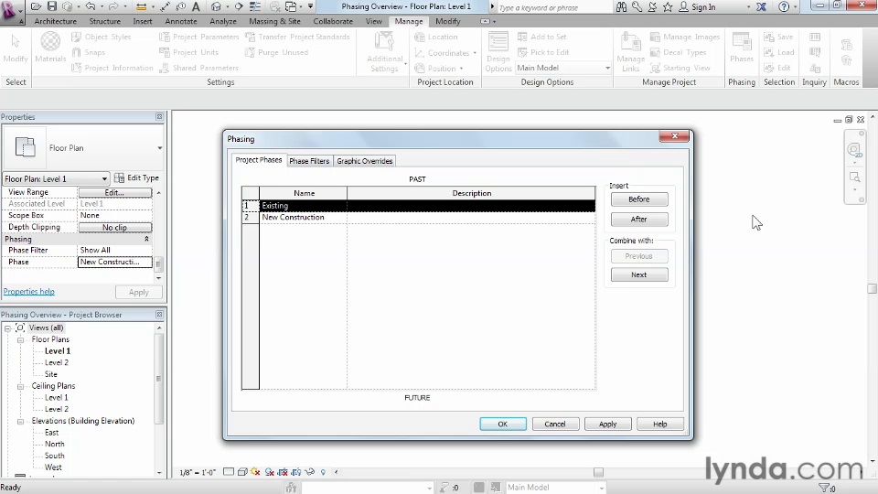Screen dimensions: 878x494
Task: Click the Help question mark icon
Action: click(784, 6)
